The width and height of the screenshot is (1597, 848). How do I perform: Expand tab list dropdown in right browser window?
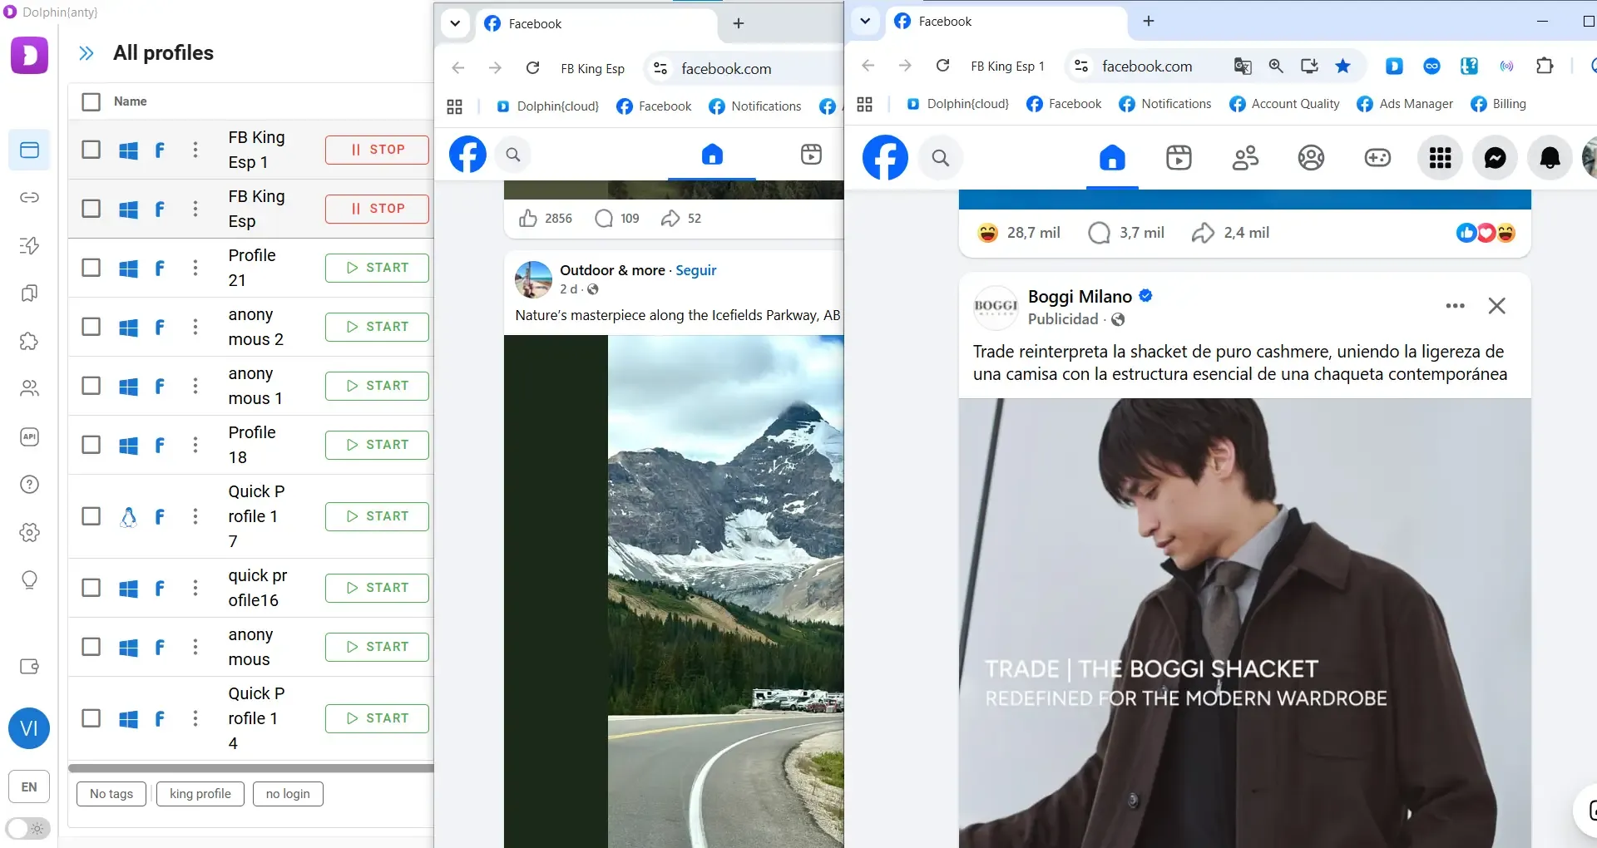pyautogui.click(x=865, y=21)
